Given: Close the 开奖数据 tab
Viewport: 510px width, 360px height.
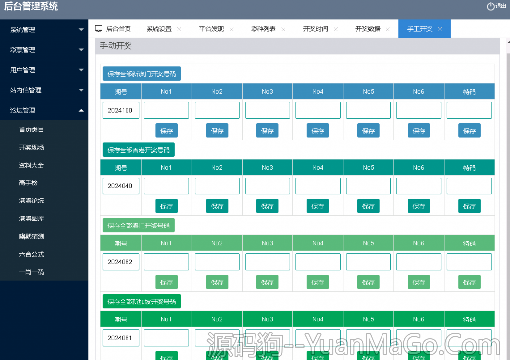Looking at the screenshot, I should 387,29.
